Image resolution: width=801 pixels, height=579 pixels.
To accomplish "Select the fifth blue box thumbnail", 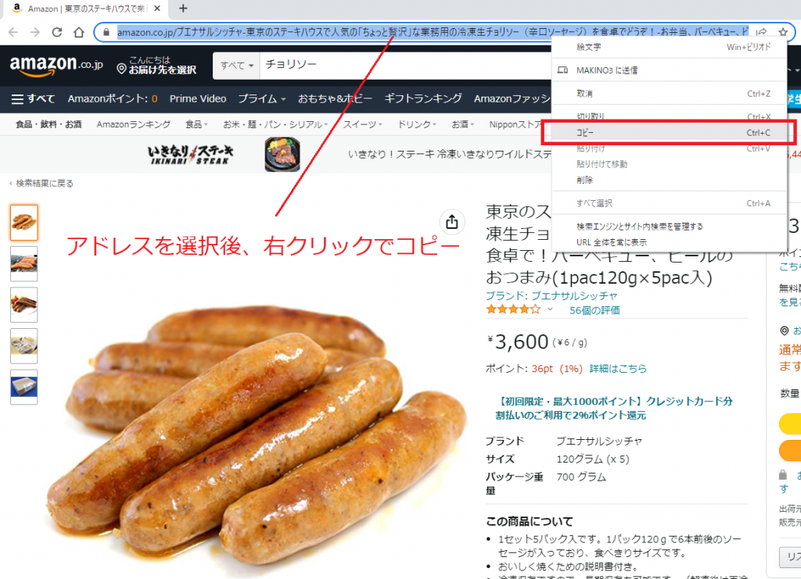I will (24, 387).
